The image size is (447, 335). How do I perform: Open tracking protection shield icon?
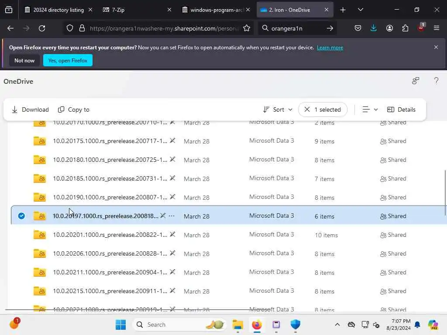pyautogui.click(x=70, y=28)
